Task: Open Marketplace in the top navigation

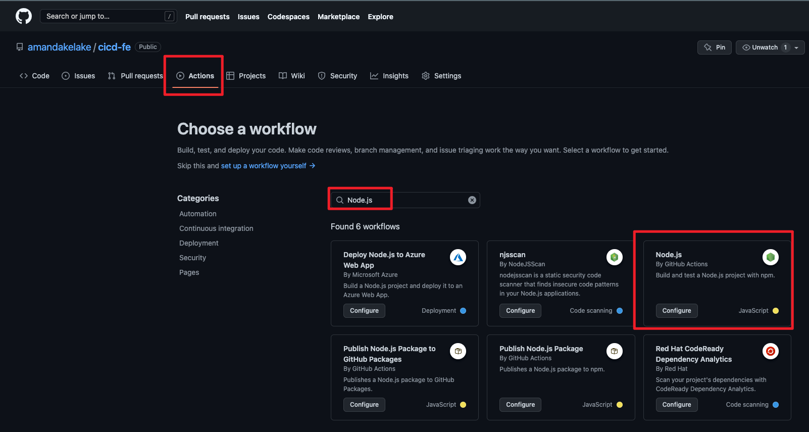Action: (339, 17)
